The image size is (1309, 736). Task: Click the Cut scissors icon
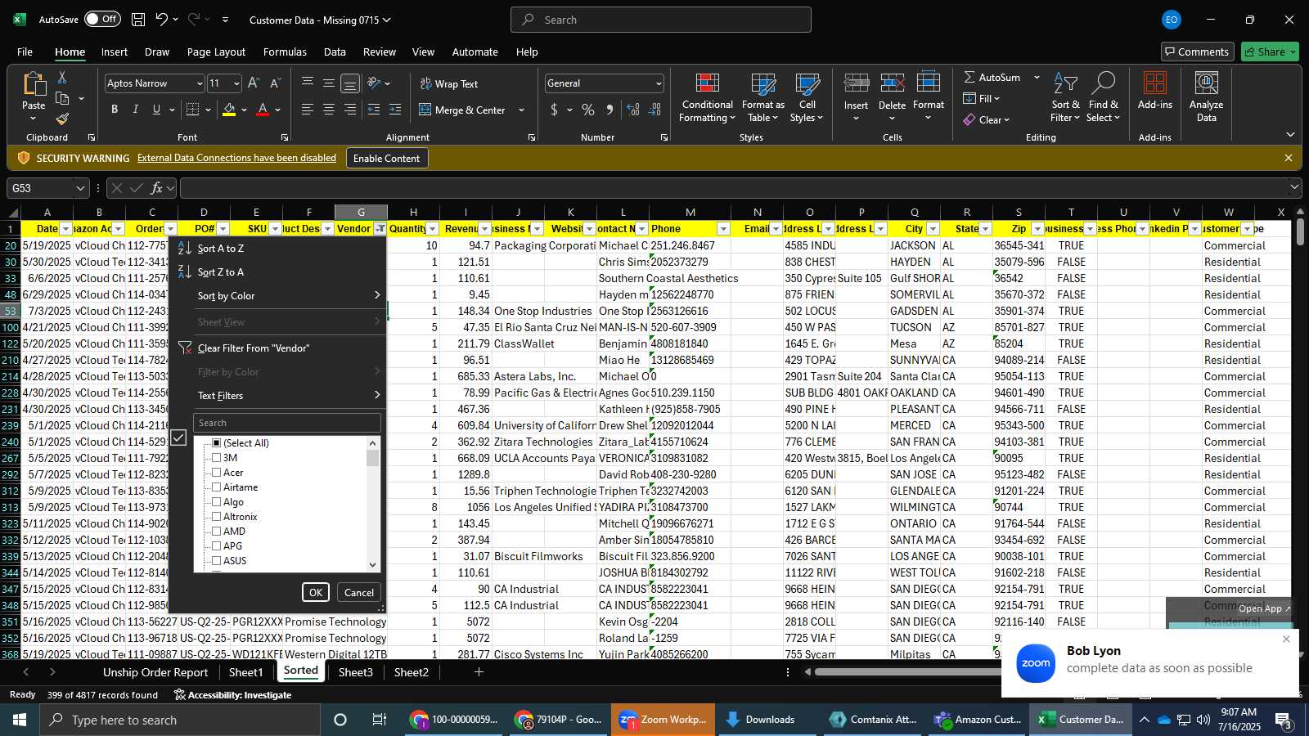point(62,77)
